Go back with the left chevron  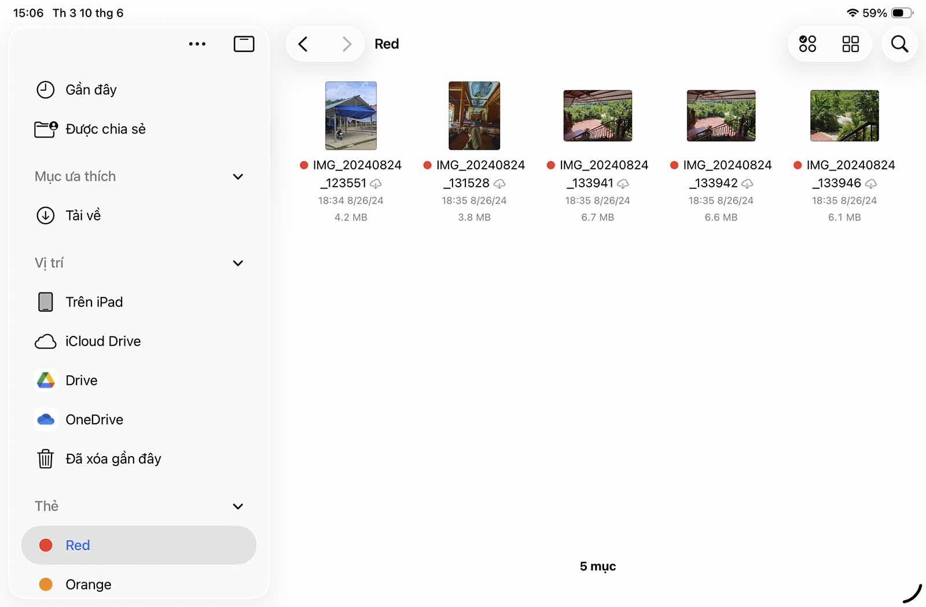coord(303,44)
